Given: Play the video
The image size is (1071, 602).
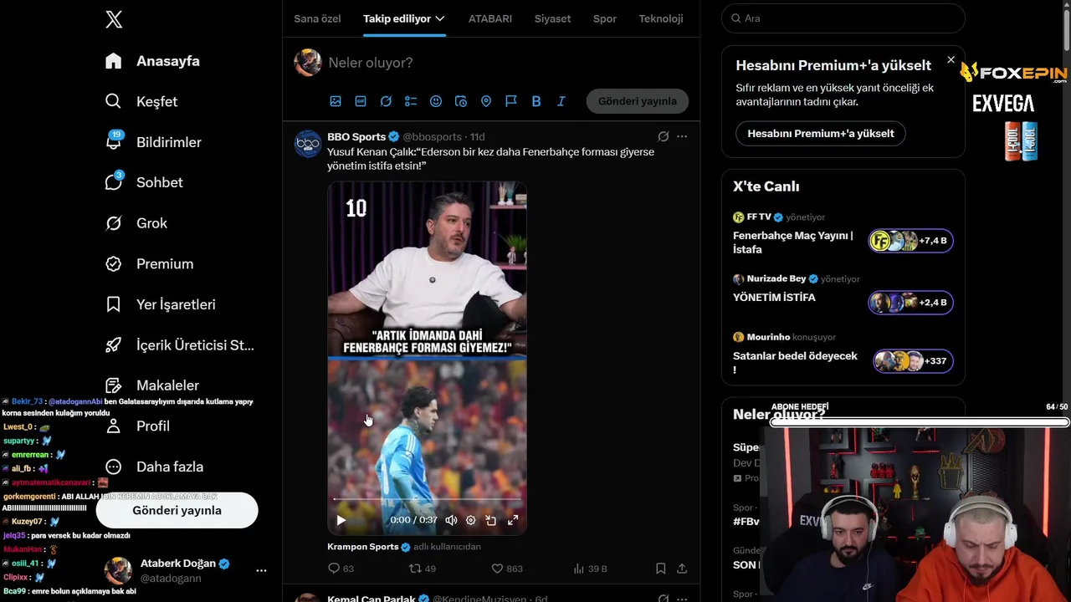Looking at the screenshot, I should [x=341, y=520].
